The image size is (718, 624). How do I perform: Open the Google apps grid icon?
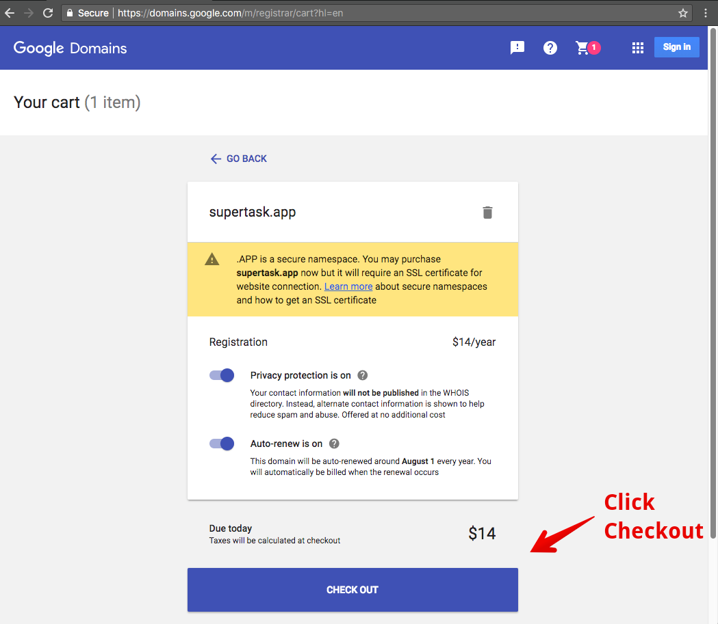[638, 48]
